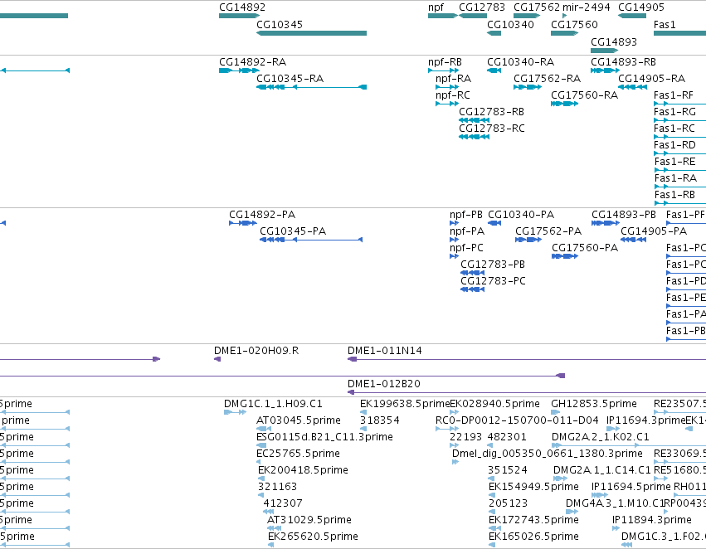Screen dimensions: 706x549
Task: Click the CG10345 gene label
Action: click(x=280, y=25)
